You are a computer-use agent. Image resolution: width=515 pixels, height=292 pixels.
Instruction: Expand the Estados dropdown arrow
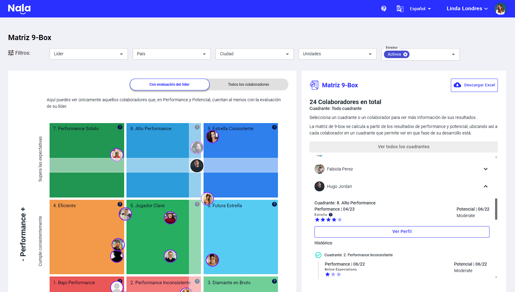point(453,54)
